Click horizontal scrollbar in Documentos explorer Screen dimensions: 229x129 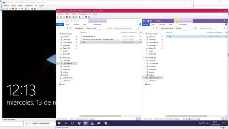101,116
